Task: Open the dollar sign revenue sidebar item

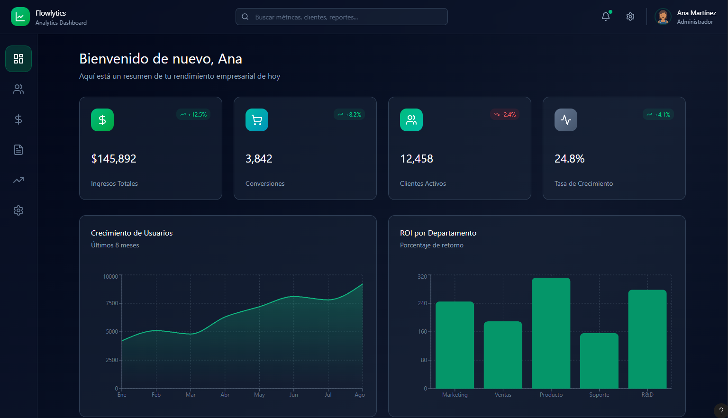Action: coord(18,119)
